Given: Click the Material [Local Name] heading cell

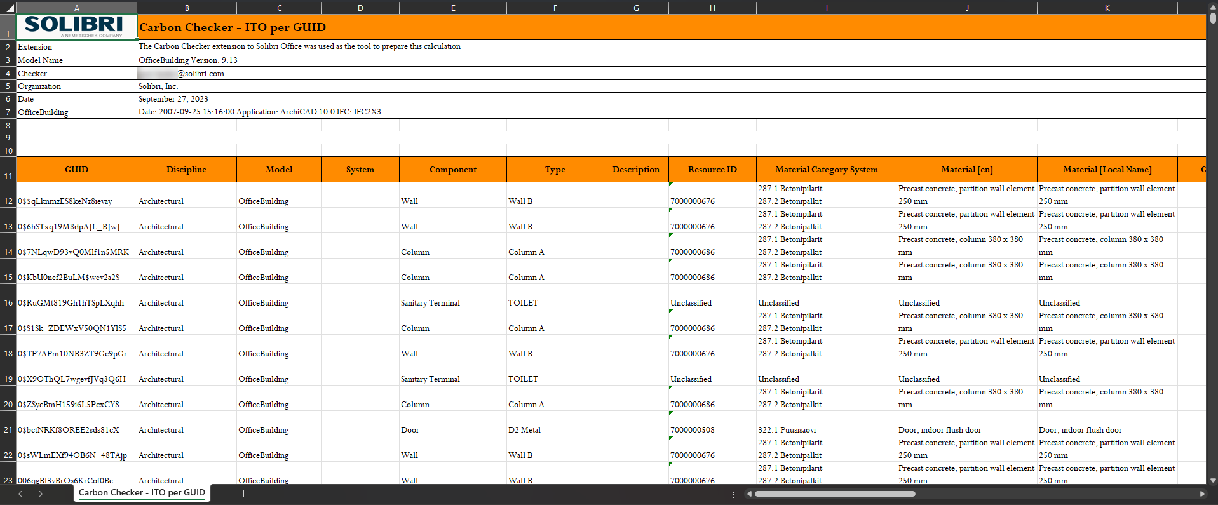Looking at the screenshot, I should point(1107,170).
